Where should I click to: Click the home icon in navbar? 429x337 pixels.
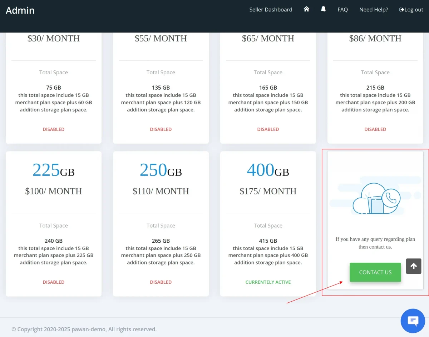pyautogui.click(x=306, y=9)
